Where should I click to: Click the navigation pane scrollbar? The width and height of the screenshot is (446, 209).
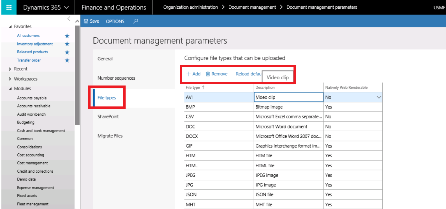click(77, 75)
